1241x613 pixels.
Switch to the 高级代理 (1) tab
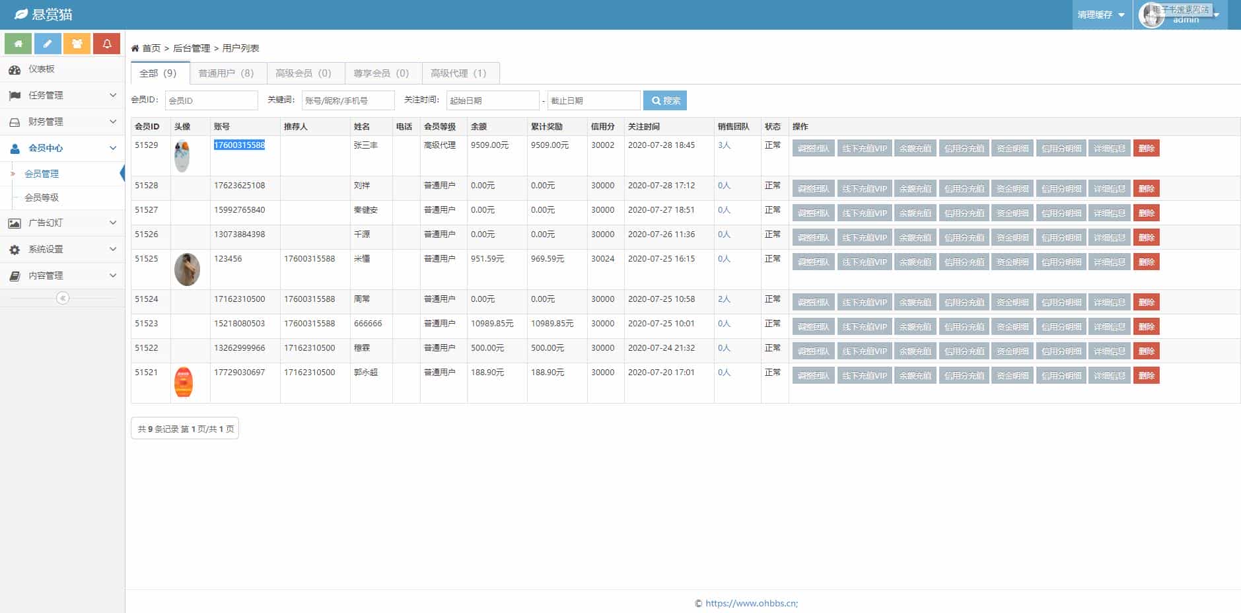point(459,73)
